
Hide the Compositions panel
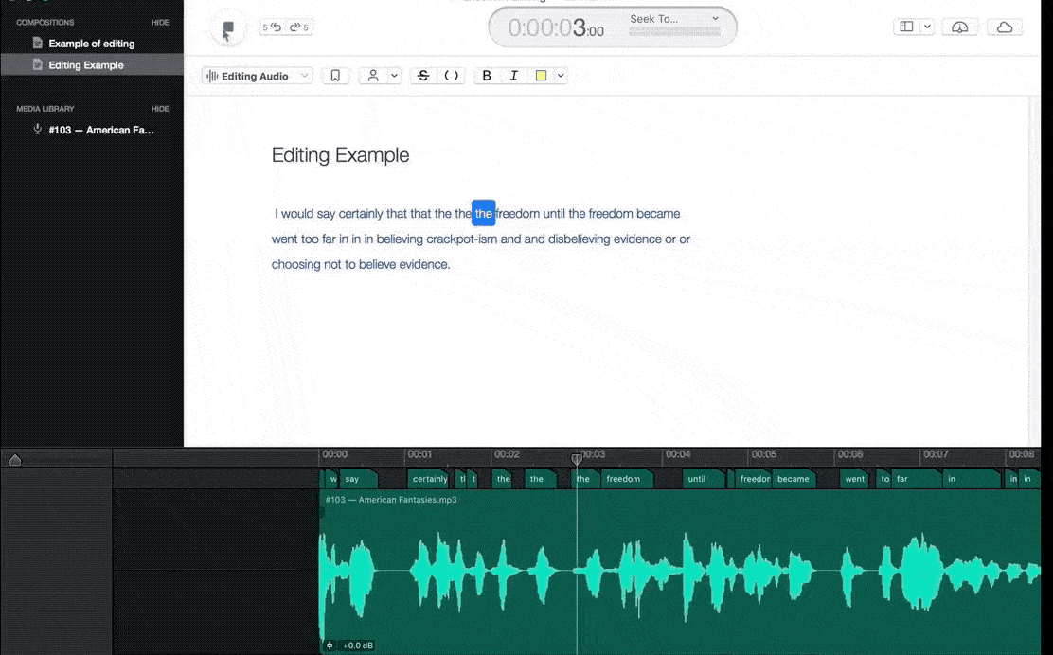pos(159,22)
